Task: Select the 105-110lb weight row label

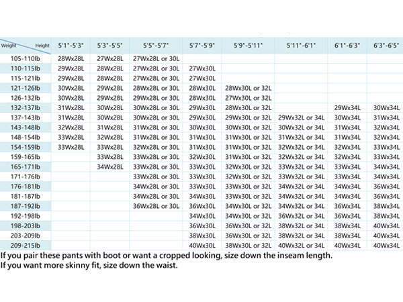Action: click(26, 59)
